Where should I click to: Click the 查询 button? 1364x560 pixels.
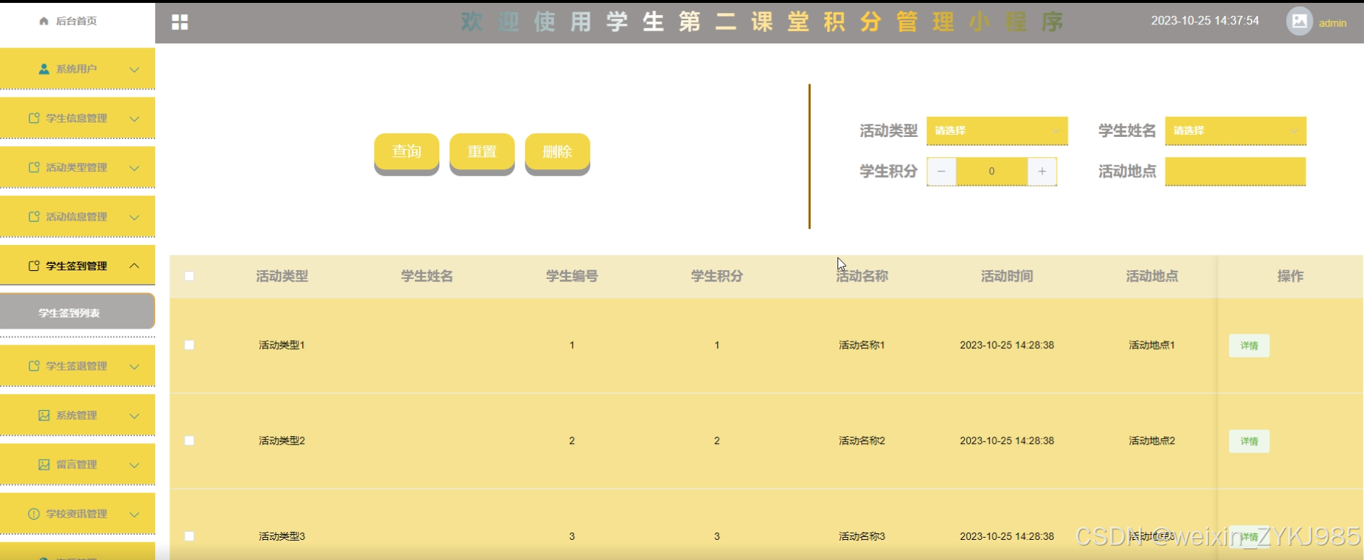click(407, 152)
